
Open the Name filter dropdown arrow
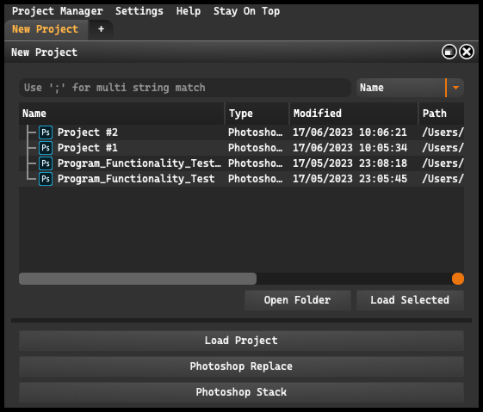(x=455, y=88)
